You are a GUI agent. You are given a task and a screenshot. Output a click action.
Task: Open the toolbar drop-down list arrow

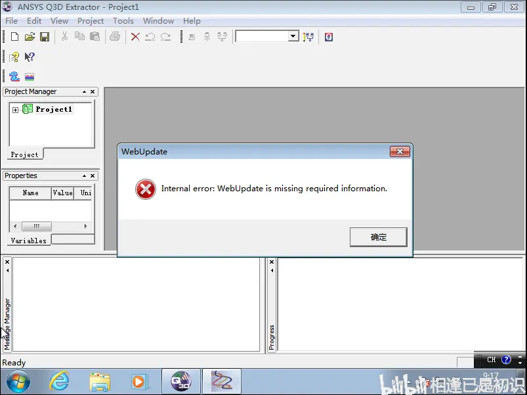point(293,36)
